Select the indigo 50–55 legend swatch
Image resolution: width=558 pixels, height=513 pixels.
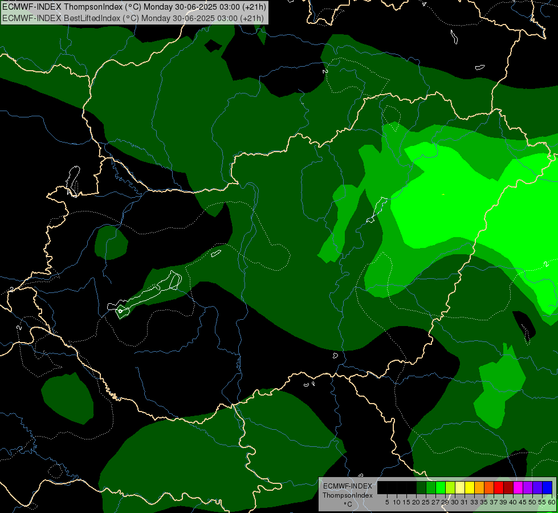coord(537,488)
